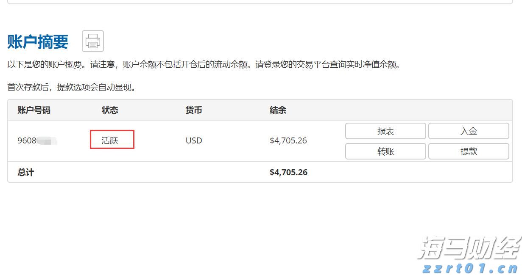Image resolution: width=522 pixels, height=275 pixels.
Task: Select the $4,705.26 balance amount
Action: tap(288, 140)
